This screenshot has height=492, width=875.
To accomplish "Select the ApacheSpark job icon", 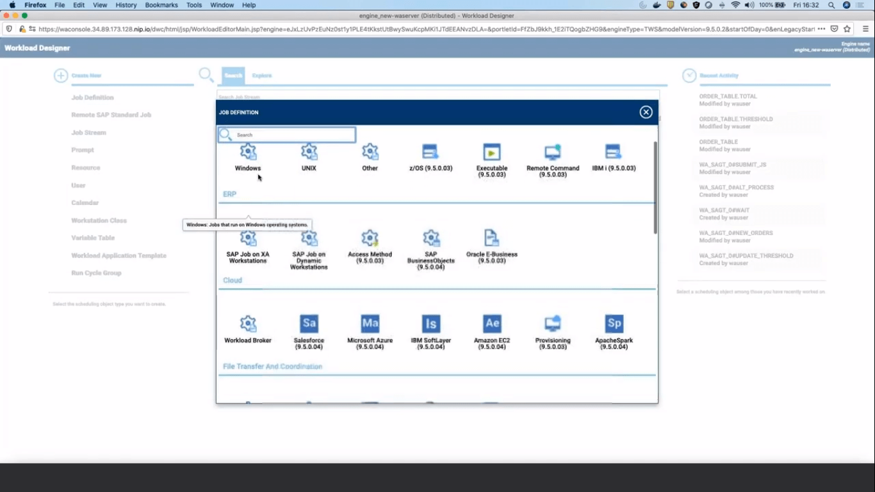I will point(614,324).
